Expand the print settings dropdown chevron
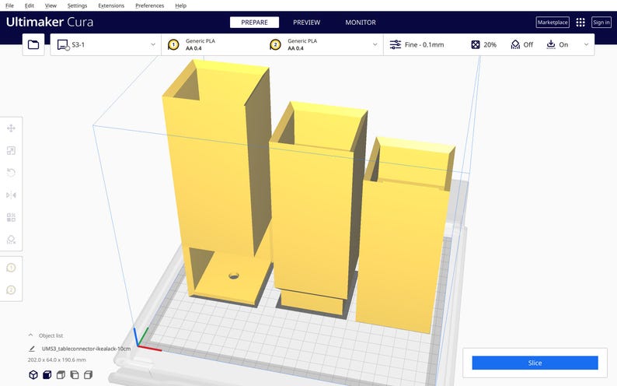617x386 pixels. (587, 44)
